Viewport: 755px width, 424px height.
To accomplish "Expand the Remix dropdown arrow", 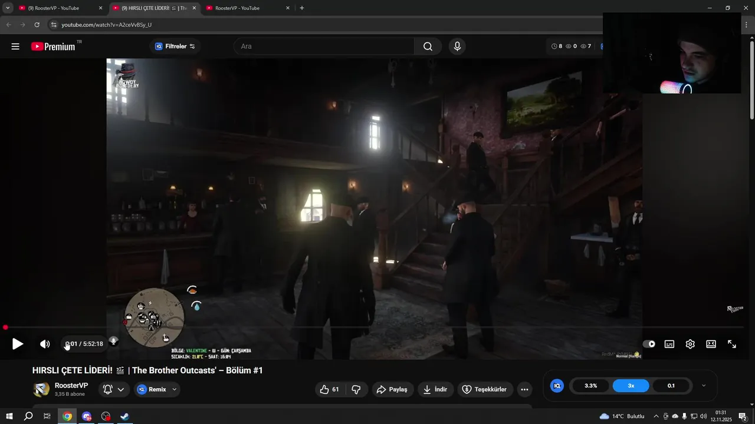I will (x=175, y=389).
